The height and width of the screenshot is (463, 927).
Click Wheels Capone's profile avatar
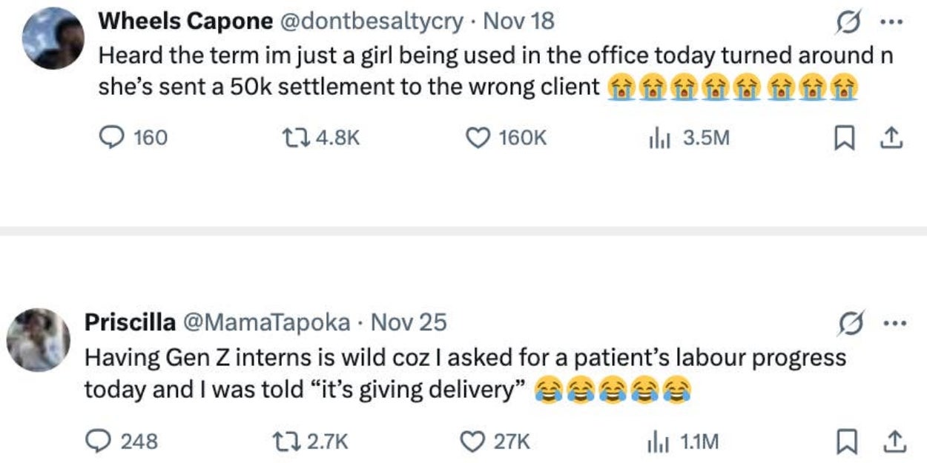pyautogui.click(x=53, y=38)
